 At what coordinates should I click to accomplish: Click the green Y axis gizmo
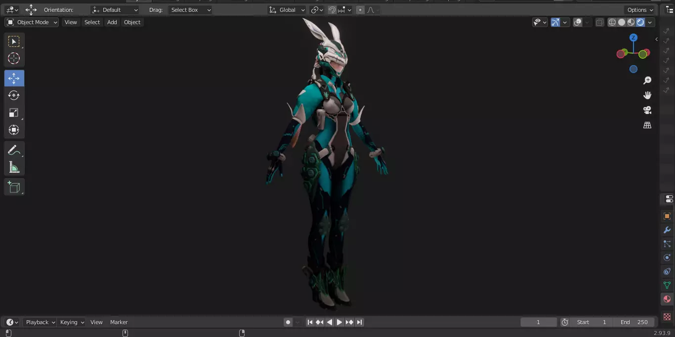(x=642, y=55)
